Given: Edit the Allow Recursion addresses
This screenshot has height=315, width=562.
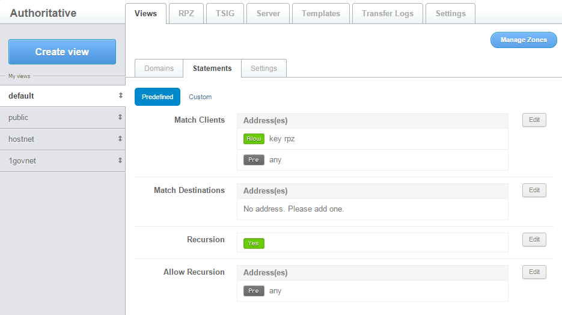Looking at the screenshot, I should 534,272.
